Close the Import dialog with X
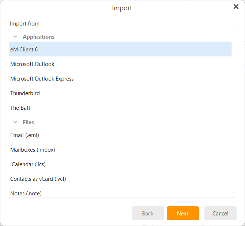Image resolution: width=245 pixels, height=226 pixels. tap(236, 7)
